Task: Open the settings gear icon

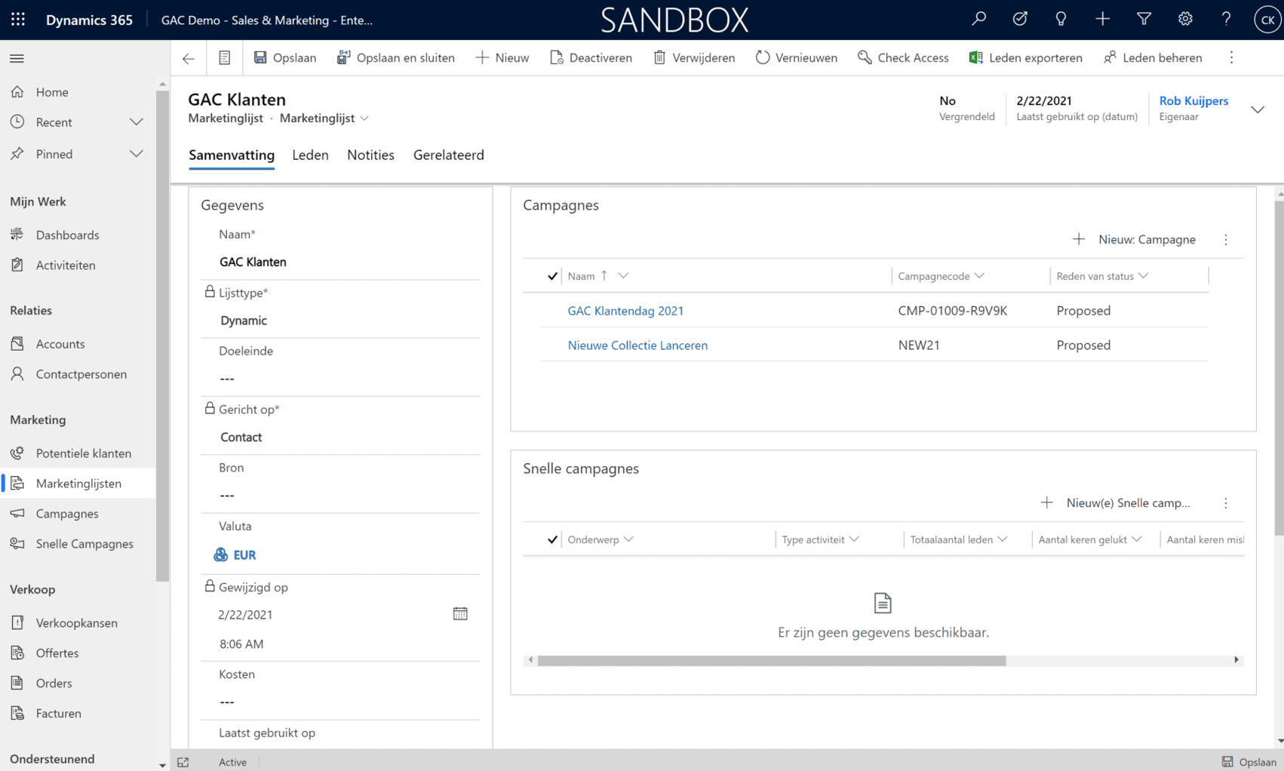Action: click(1185, 20)
